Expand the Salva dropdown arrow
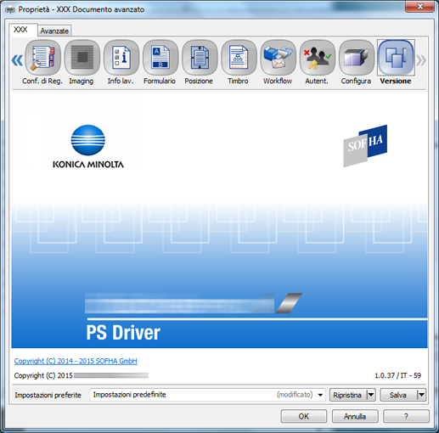 point(421,395)
